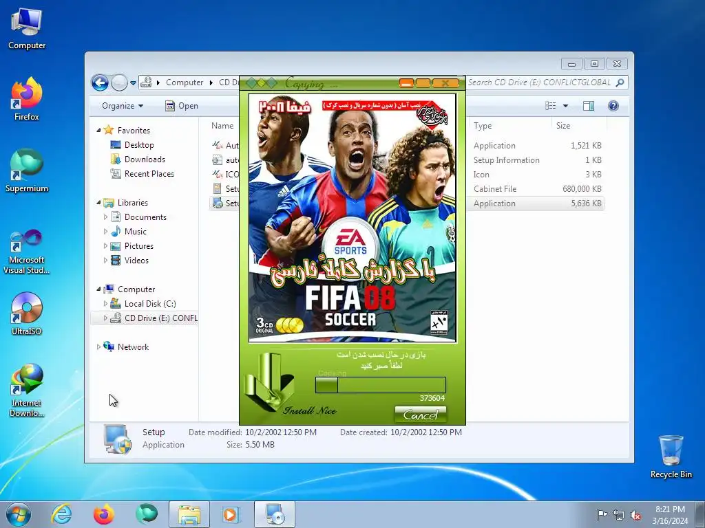This screenshot has width=705, height=528.
Task: Open Firefox from the taskbar
Action: pos(103,514)
